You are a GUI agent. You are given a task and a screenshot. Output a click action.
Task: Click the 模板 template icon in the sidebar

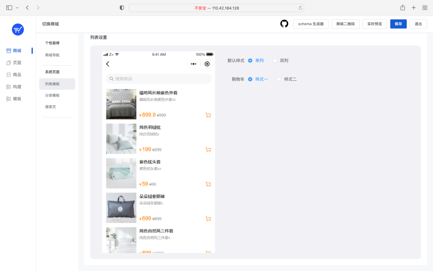(8, 99)
